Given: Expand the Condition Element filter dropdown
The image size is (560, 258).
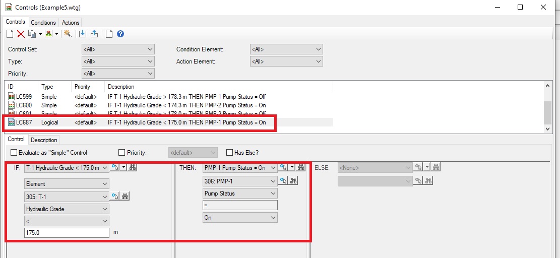Looking at the screenshot, I should pos(286,49).
